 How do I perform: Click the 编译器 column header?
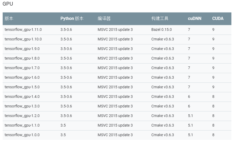click(104, 19)
